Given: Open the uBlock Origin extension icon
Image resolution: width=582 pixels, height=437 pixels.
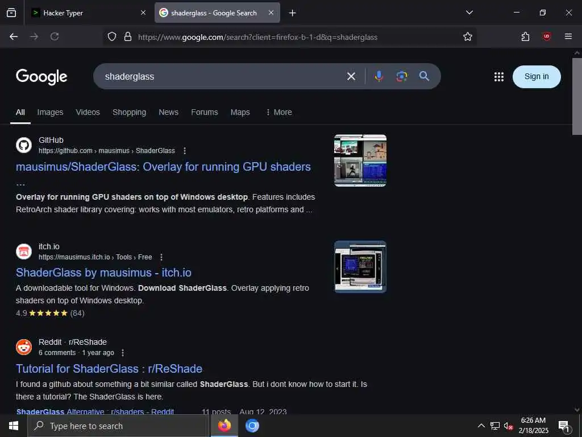Looking at the screenshot, I should point(546,36).
